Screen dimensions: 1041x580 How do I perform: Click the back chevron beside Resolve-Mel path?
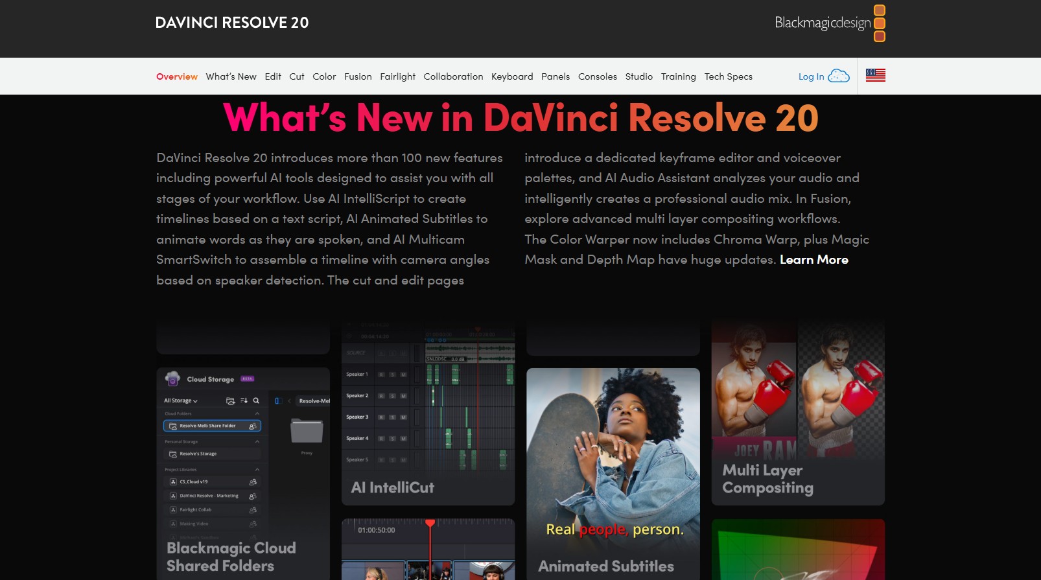[x=289, y=400]
